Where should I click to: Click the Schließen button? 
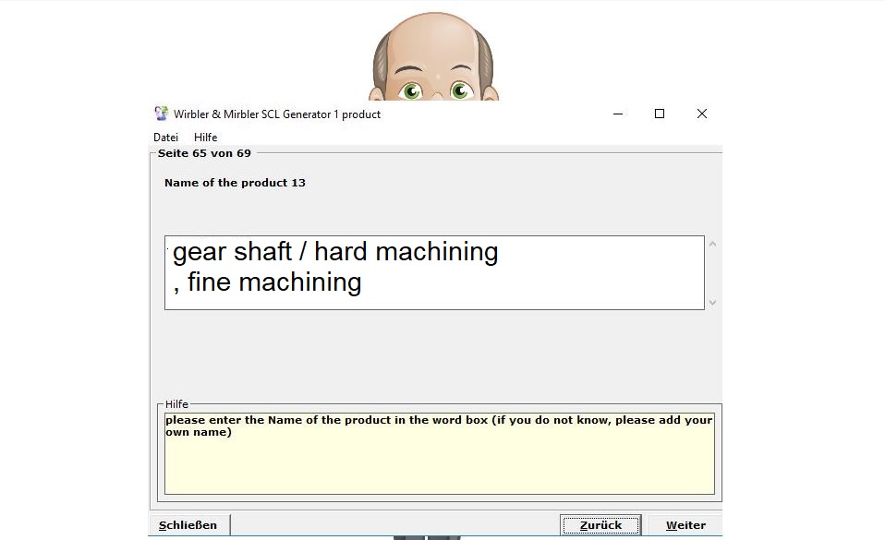tap(188, 525)
